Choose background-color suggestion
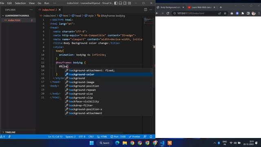This screenshot has height=147, width=261. (x=108, y=74)
